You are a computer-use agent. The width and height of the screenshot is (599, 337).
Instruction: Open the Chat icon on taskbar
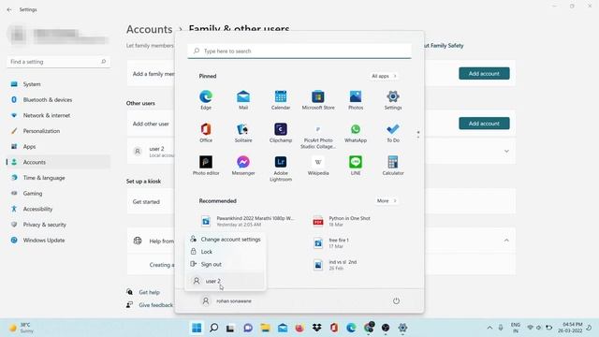(x=248, y=328)
